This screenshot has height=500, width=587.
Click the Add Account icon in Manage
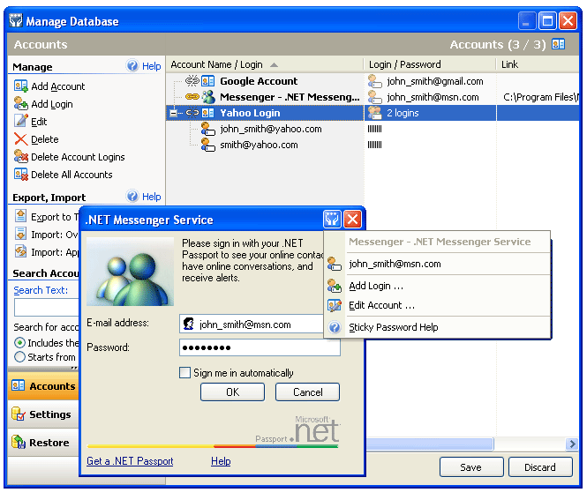click(20, 86)
